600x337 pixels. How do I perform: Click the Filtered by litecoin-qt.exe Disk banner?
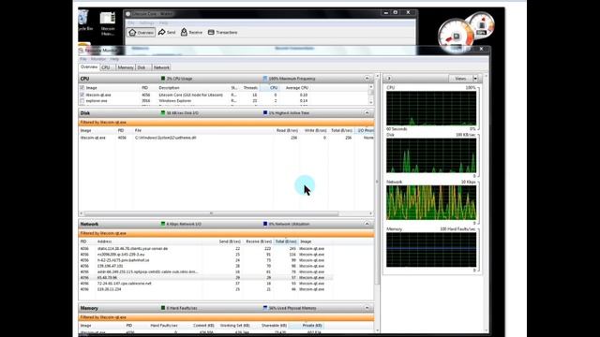click(226, 123)
